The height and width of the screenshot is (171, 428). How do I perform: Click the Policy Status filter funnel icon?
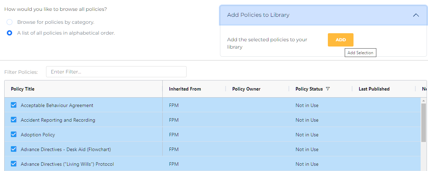pyautogui.click(x=328, y=89)
